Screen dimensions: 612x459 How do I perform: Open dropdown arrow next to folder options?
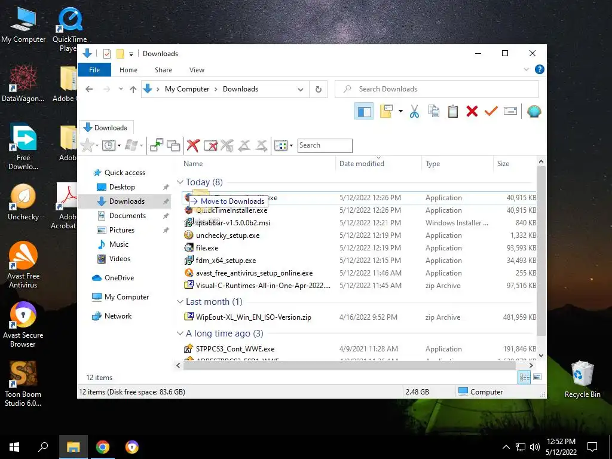pyautogui.click(x=400, y=111)
